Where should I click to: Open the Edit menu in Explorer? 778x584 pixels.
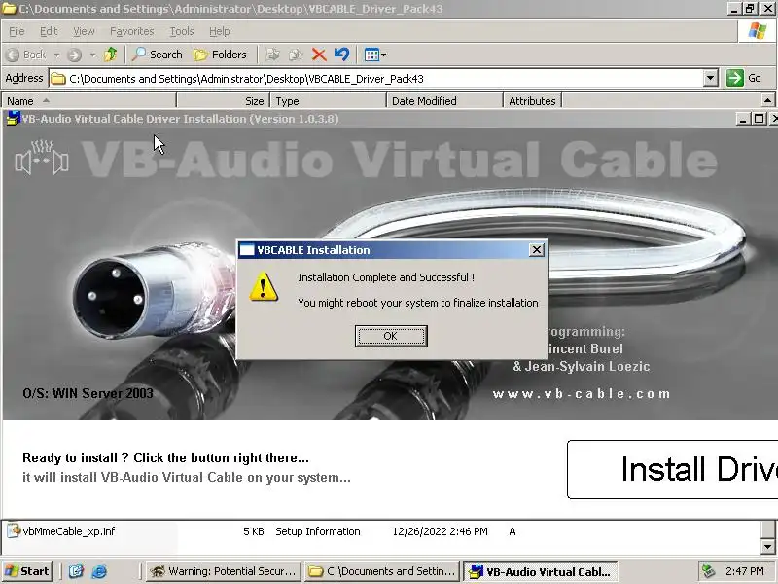point(49,31)
